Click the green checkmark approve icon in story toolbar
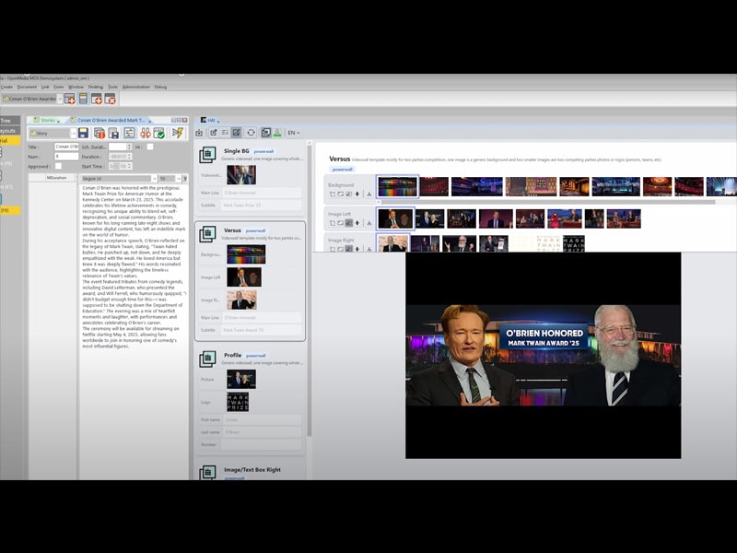This screenshot has height=553, width=737. point(158,133)
